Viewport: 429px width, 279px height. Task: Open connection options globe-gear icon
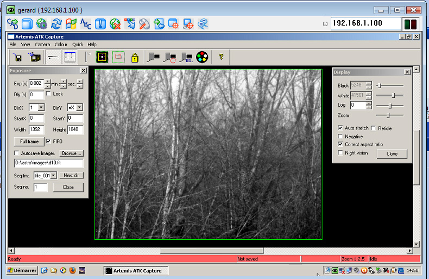[x=42, y=24]
